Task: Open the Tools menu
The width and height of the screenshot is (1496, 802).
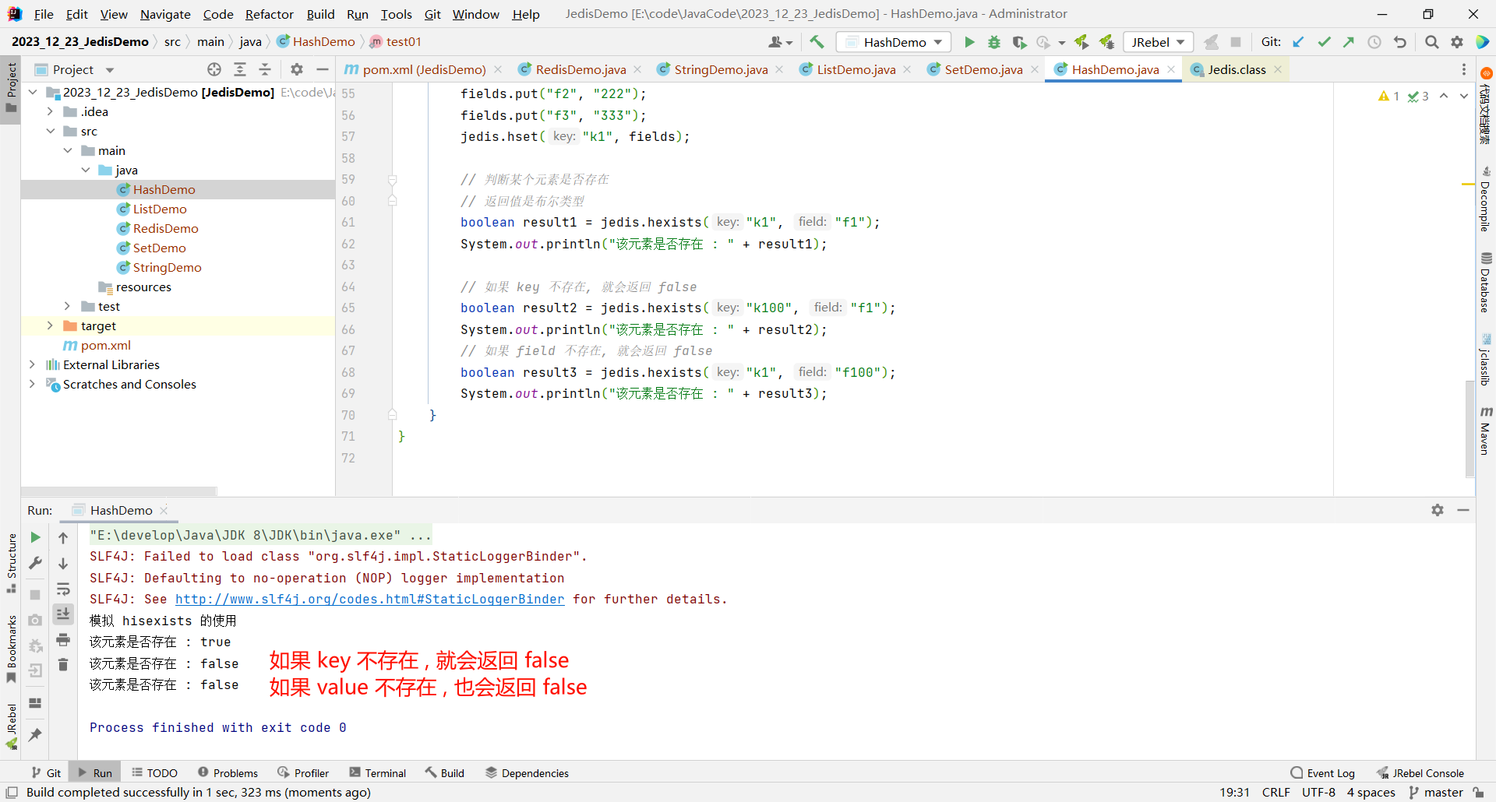Action: point(396,14)
